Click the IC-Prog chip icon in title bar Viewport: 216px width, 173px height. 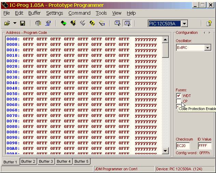5,5
